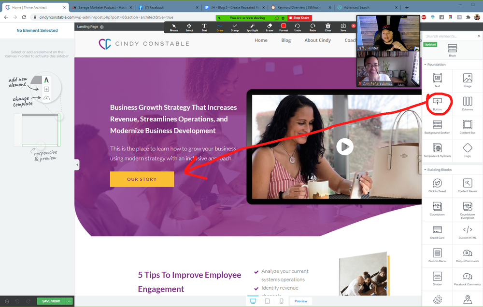
Task: Open the Save Work dropdown arrow
Action: point(70,301)
